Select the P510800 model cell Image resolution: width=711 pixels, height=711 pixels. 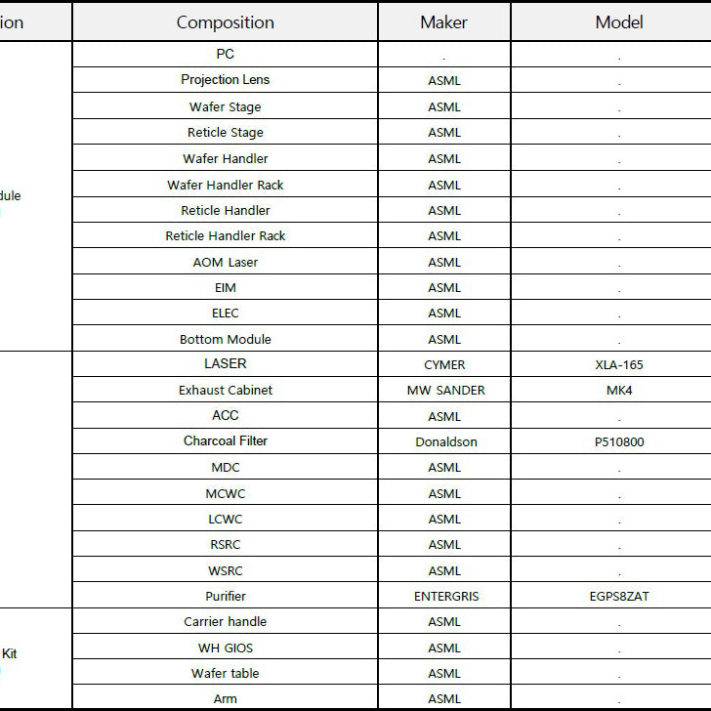(619, 441)
